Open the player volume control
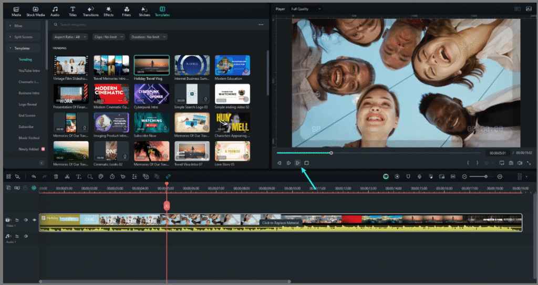 [x=520, y=163]
